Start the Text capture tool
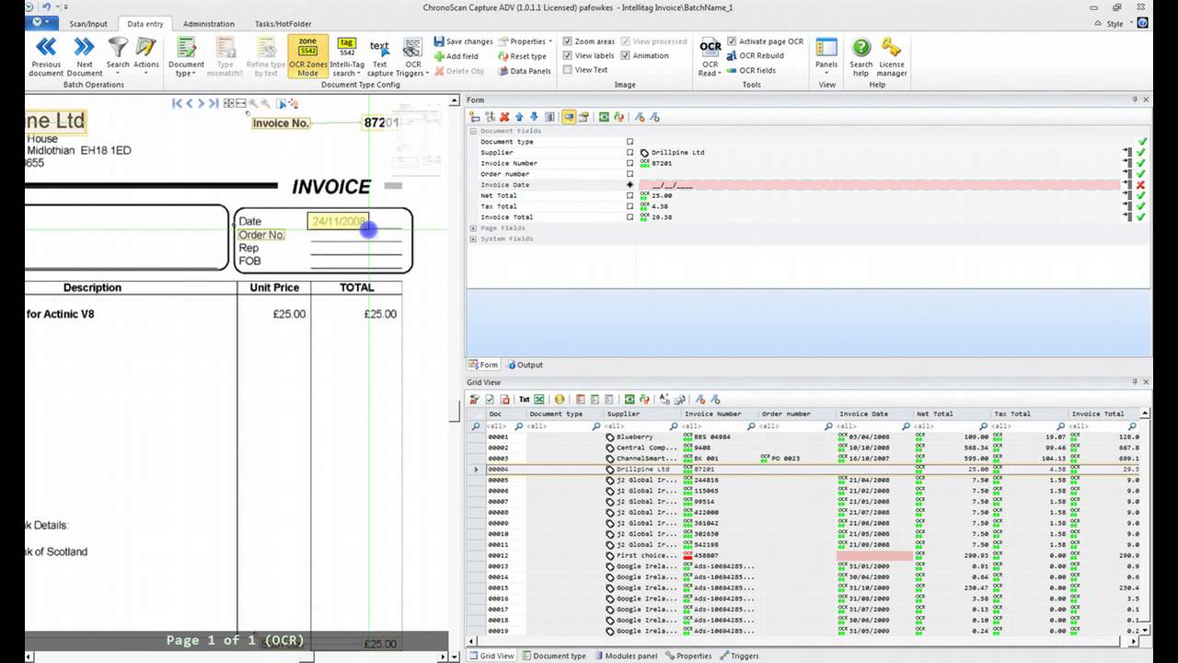 (x=379, y=56)
